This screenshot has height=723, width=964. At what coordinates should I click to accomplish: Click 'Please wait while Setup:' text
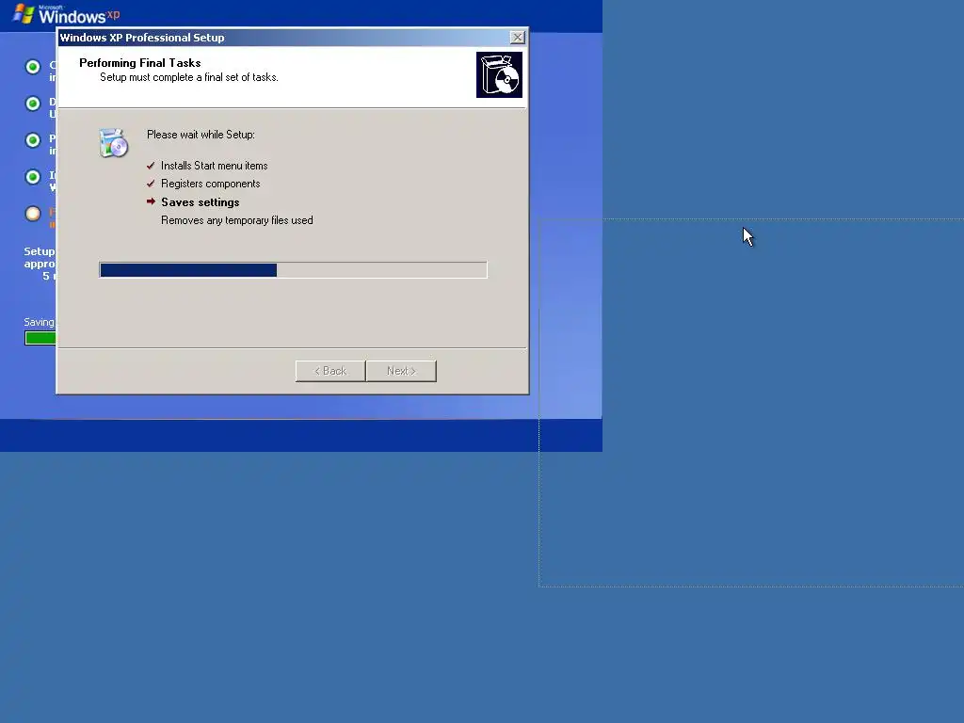pos(201,135)
